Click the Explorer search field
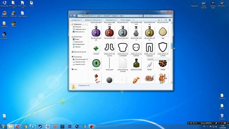229x129 pixels. point(158,16)
